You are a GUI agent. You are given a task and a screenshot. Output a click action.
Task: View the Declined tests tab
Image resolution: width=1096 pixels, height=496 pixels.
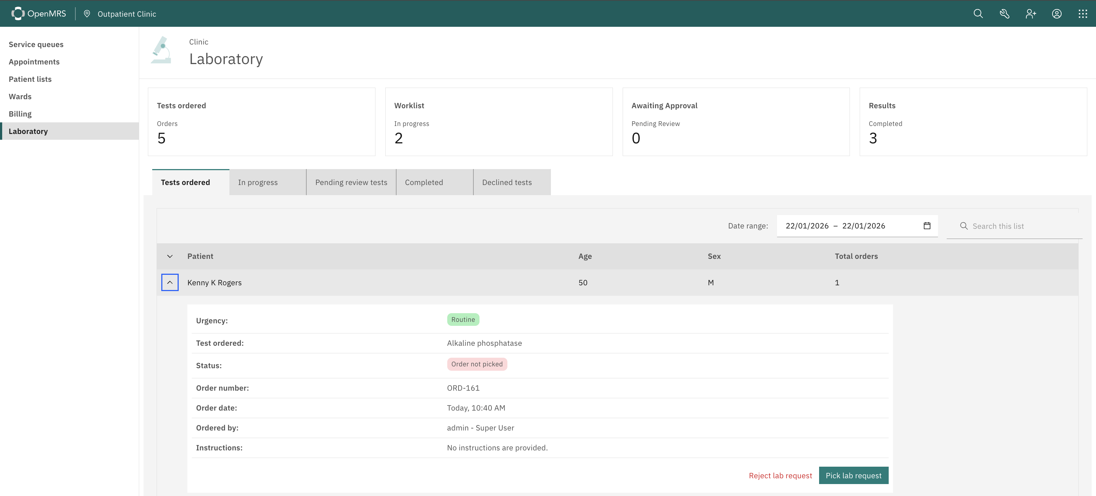pos(507,182)
